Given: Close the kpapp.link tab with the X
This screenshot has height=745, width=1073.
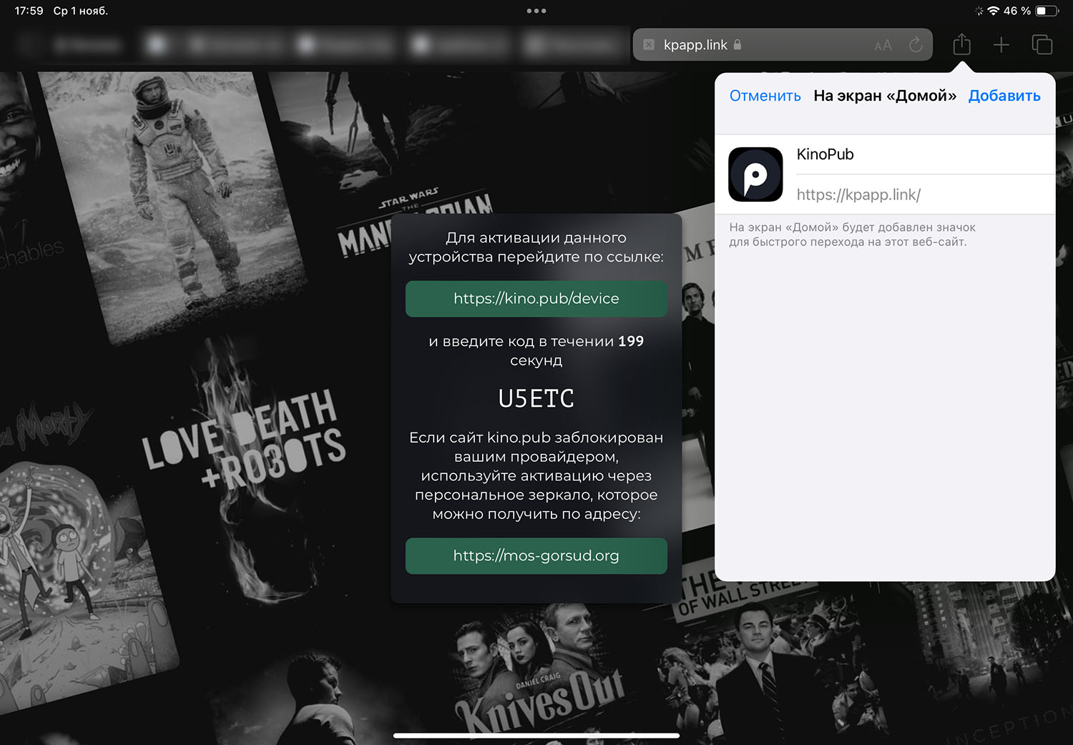Looking at the screenshot, I should tap(649, 44).
